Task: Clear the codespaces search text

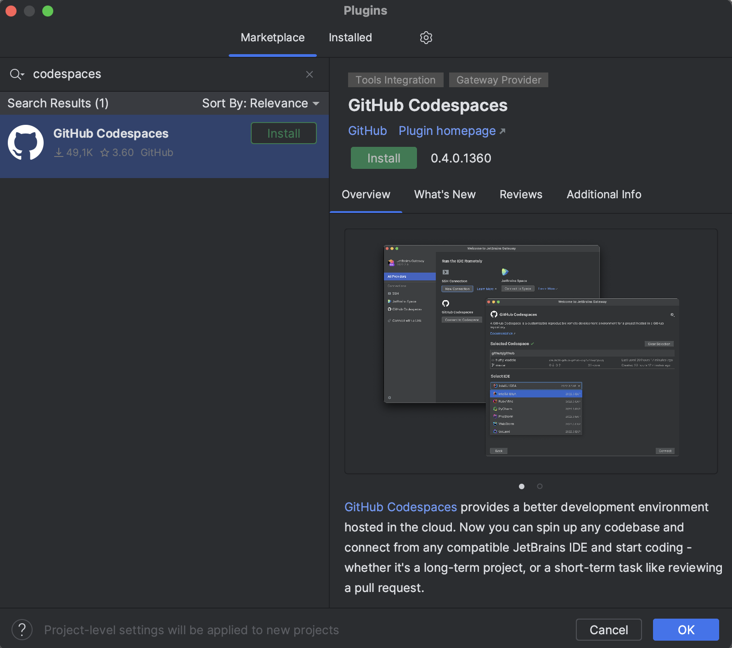Action: [x=310, y=74]
